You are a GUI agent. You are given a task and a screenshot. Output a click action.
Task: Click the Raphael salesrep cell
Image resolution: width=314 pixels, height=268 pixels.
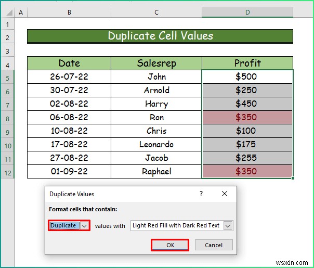coord(156,171)
